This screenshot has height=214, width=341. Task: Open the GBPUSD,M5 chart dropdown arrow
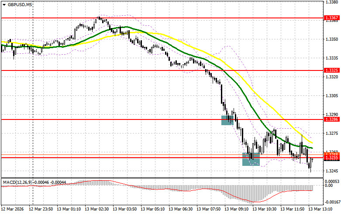[x=4, y=4]
